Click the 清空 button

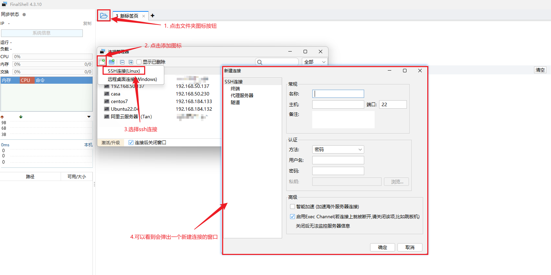540,70
